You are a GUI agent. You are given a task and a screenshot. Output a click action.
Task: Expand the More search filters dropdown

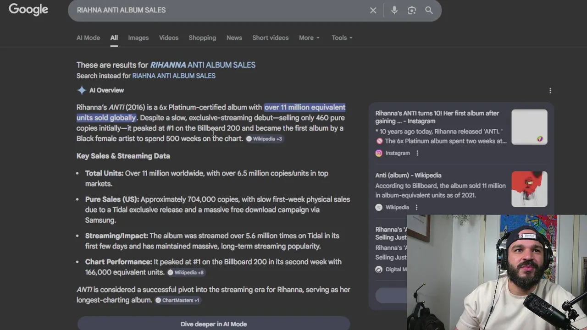[309, 38]
